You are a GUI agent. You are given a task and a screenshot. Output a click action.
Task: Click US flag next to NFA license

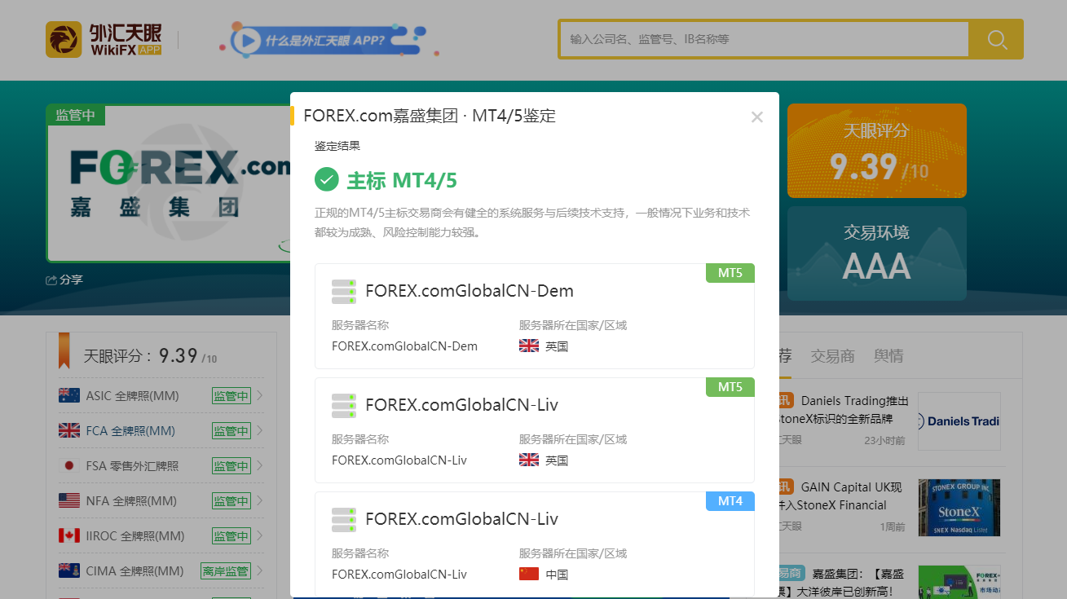69,500
